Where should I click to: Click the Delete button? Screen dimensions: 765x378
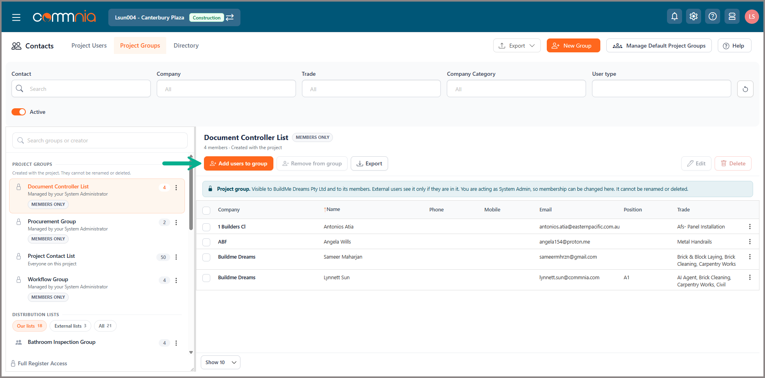(x=733, y=163)
